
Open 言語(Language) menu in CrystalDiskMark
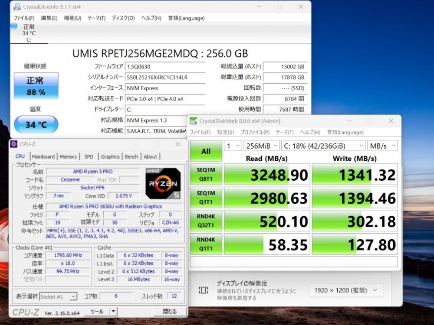tap(345, 132)
